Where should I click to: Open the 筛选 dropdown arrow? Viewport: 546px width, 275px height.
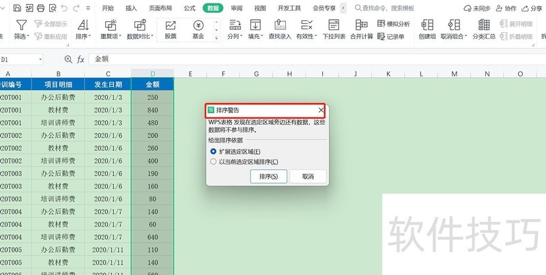28,36
